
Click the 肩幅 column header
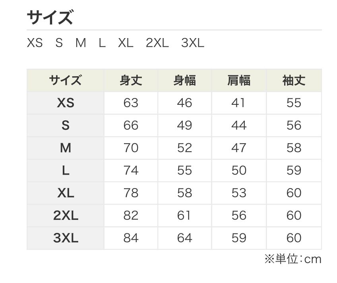click(238, 81)
